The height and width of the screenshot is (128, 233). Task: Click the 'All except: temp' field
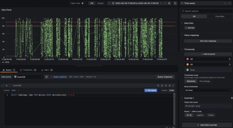pyautogui.click(x=208, y=106)
